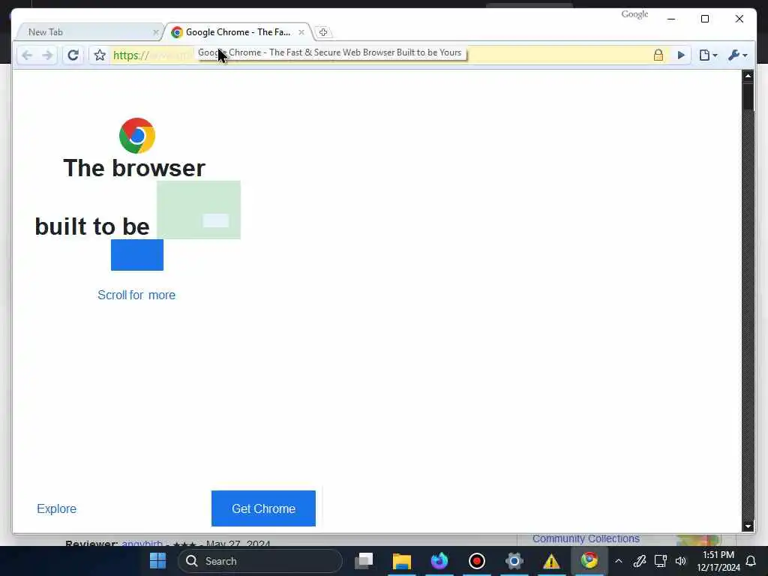Close the browser window

click(739, 19)
